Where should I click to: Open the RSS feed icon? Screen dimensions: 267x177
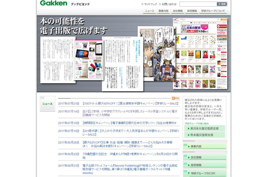point(176,98)
